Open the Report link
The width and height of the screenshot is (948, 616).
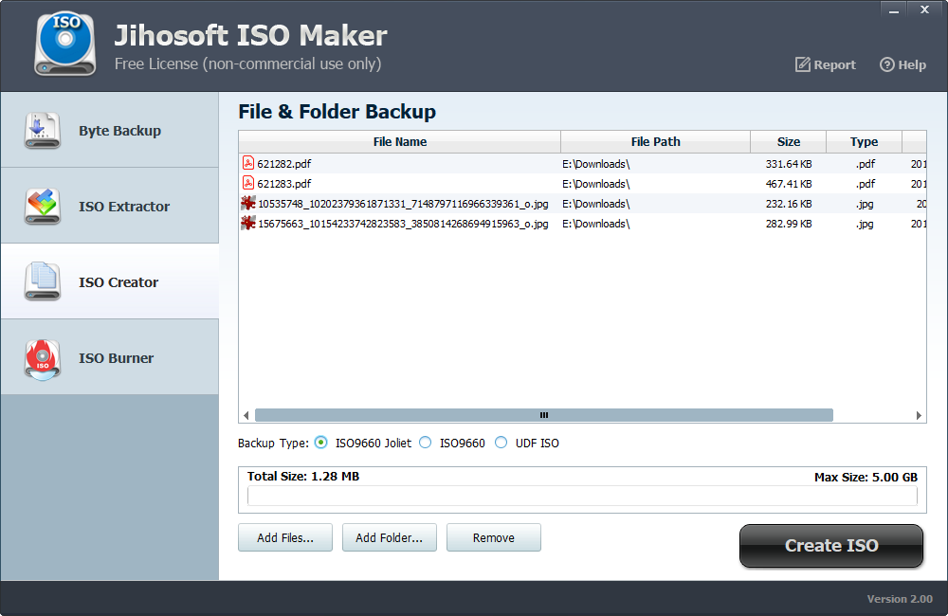[826, 64]
